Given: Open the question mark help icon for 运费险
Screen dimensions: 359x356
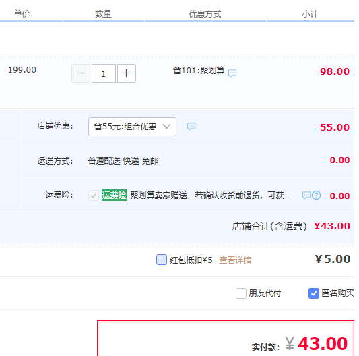Looking at the screenshot, I should point(316,196).
